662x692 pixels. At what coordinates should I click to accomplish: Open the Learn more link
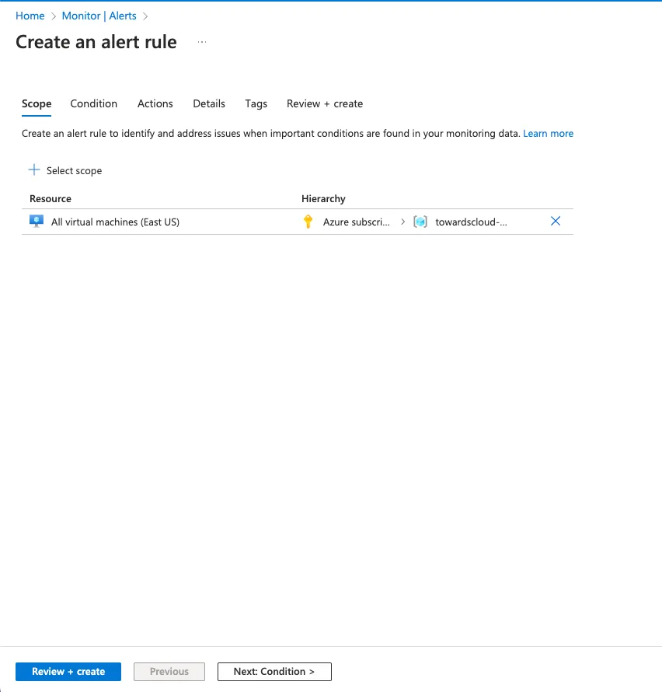pos(549,133)
